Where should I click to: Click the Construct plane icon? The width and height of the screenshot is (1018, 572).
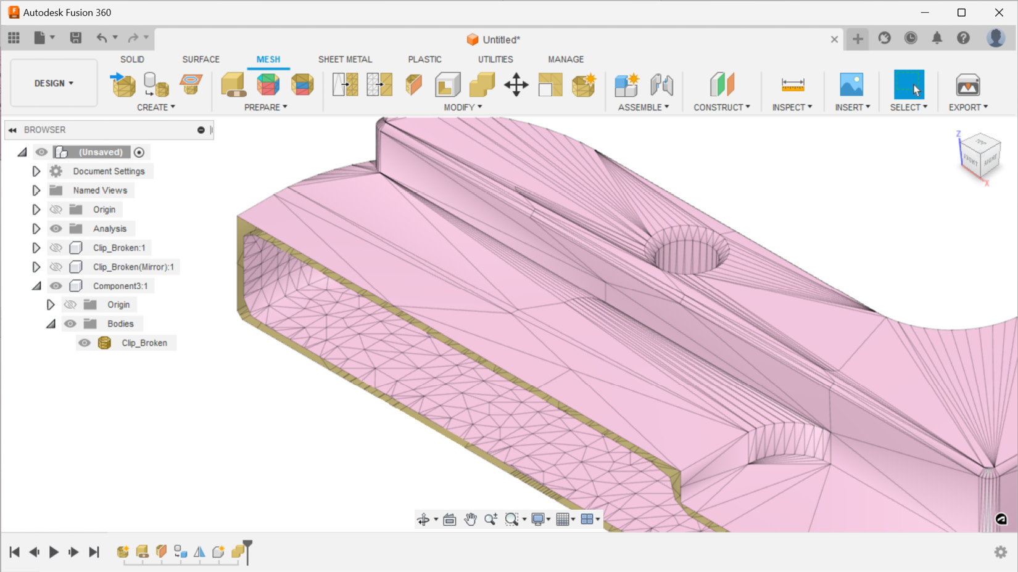pos(722,84)
